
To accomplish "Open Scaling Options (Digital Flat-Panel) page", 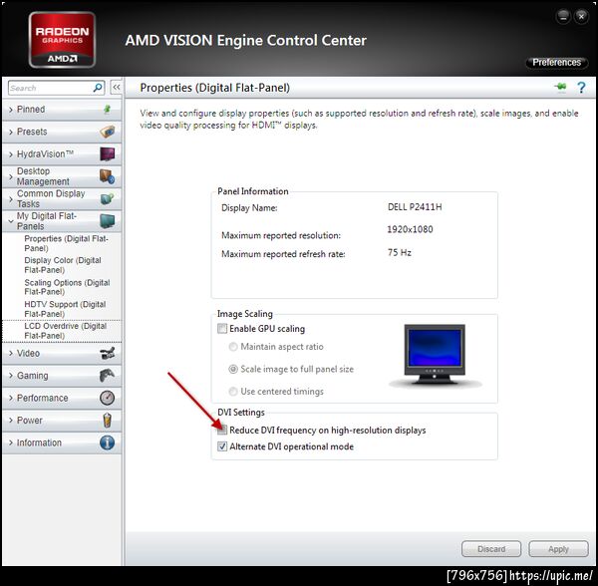I will [x=67, y=287].
